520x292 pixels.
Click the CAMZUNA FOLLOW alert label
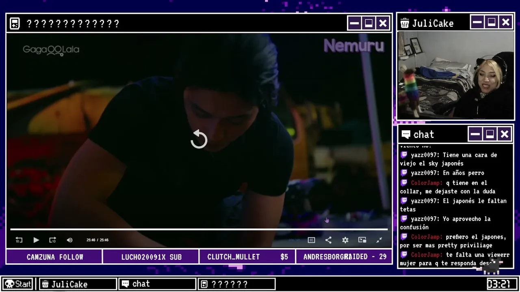pos(55,257)
